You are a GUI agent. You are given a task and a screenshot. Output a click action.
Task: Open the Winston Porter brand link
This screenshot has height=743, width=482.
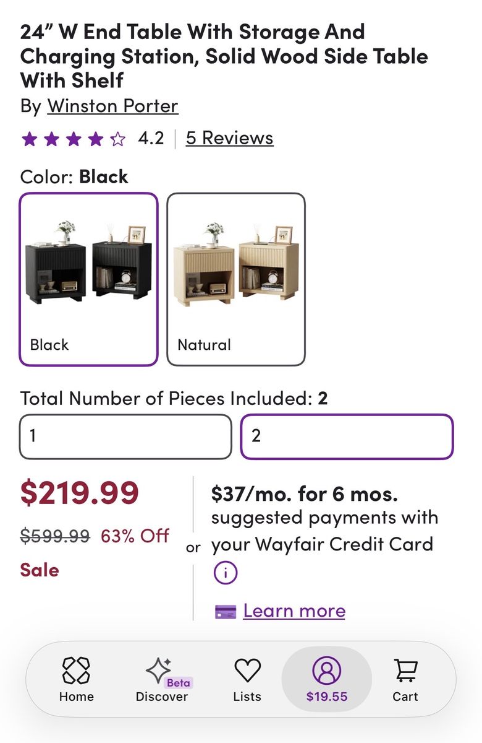point(112,106)
